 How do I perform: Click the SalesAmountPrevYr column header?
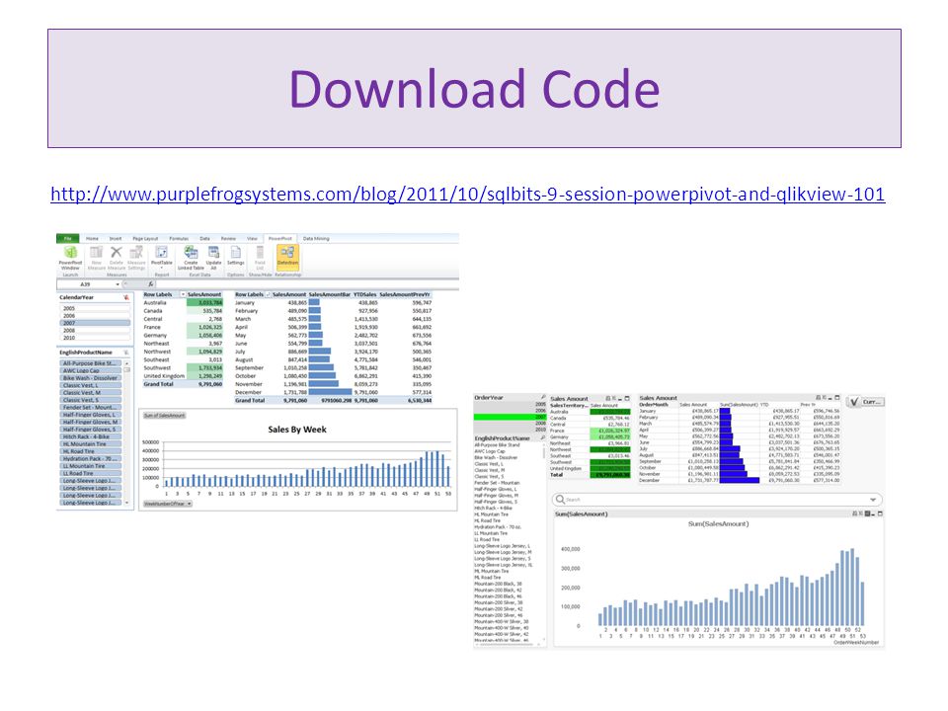click(x=405, y=294)
